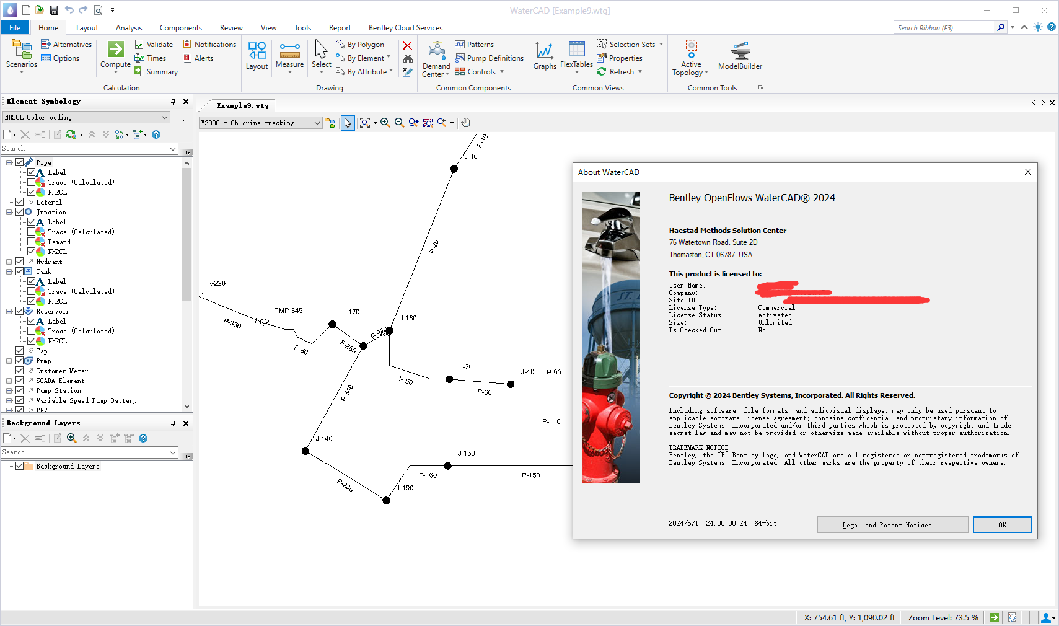This screenshot has width=1059, height=626.
Task: Click the Zoom Out magnifier in the drawing toolbar
Action: coord(399,123)
